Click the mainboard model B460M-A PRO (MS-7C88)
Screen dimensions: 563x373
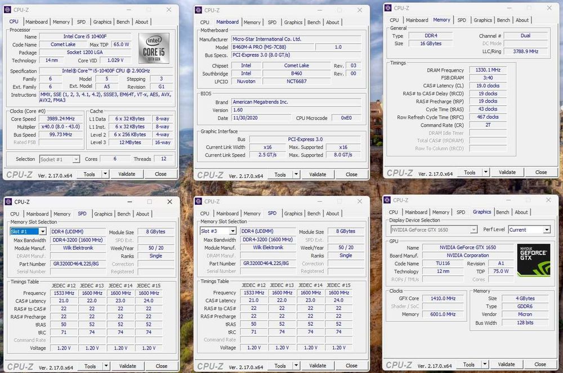tap(272, 47)
